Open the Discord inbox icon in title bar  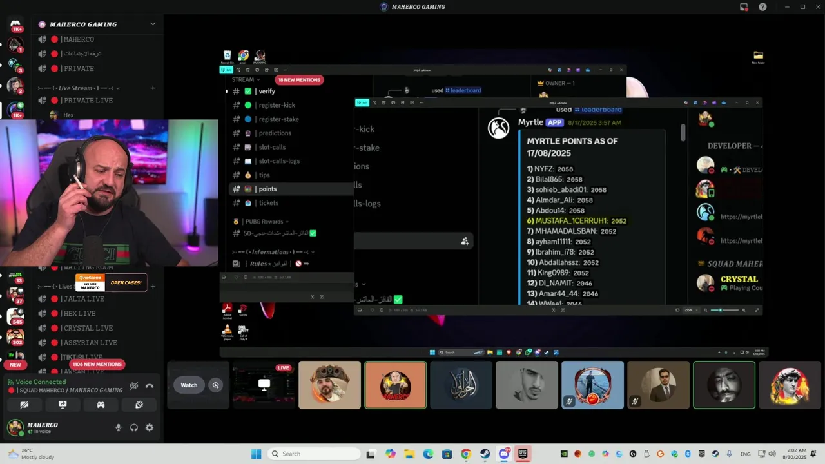pyautogui.click(x=744, y=6)
